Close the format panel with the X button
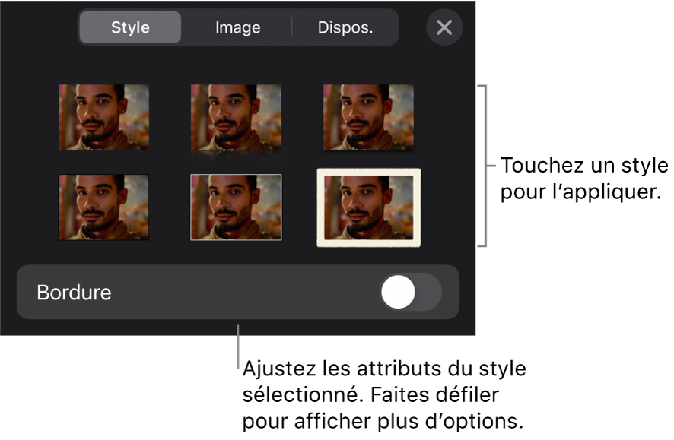674x440 pixels. point(444,27)
